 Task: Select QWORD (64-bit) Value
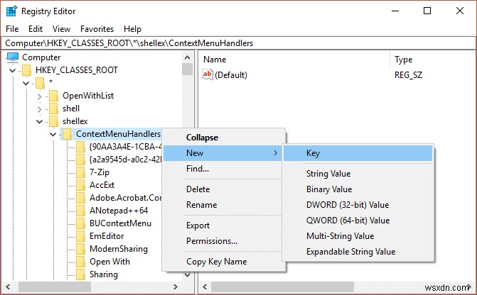coord(358,221)
